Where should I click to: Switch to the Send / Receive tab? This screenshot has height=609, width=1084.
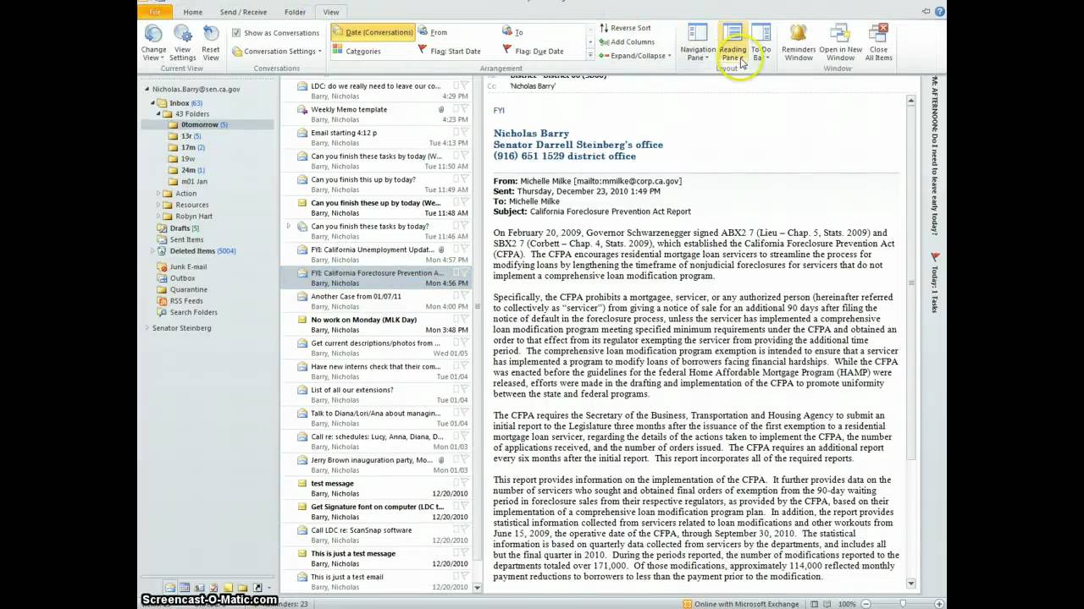(x=243, y=12)
